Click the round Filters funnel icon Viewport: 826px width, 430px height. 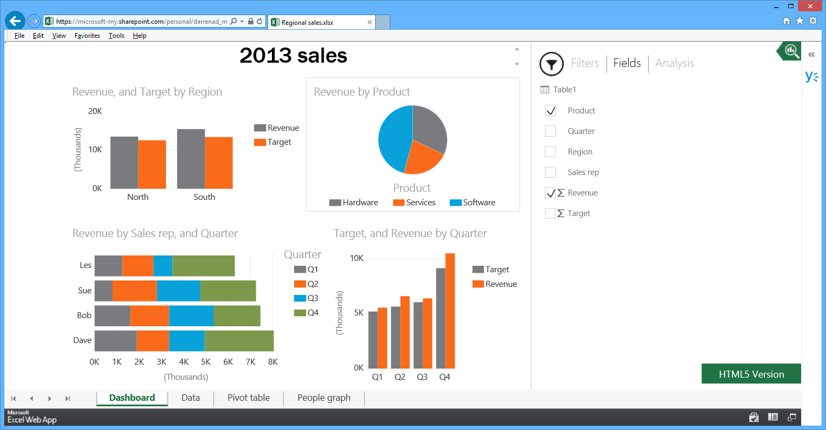click(x=551, y=64)
